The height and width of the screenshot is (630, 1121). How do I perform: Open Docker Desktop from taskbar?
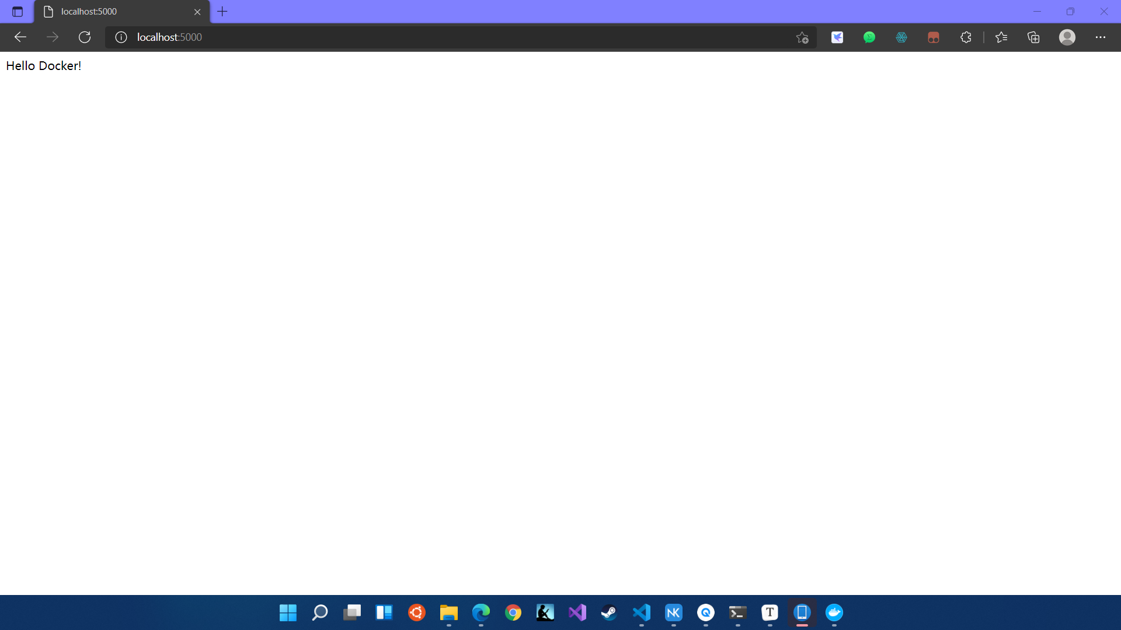pos(834,612)
